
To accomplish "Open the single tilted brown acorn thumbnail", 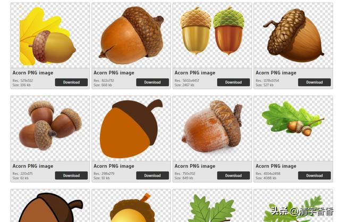I will [x=131, y=35].
